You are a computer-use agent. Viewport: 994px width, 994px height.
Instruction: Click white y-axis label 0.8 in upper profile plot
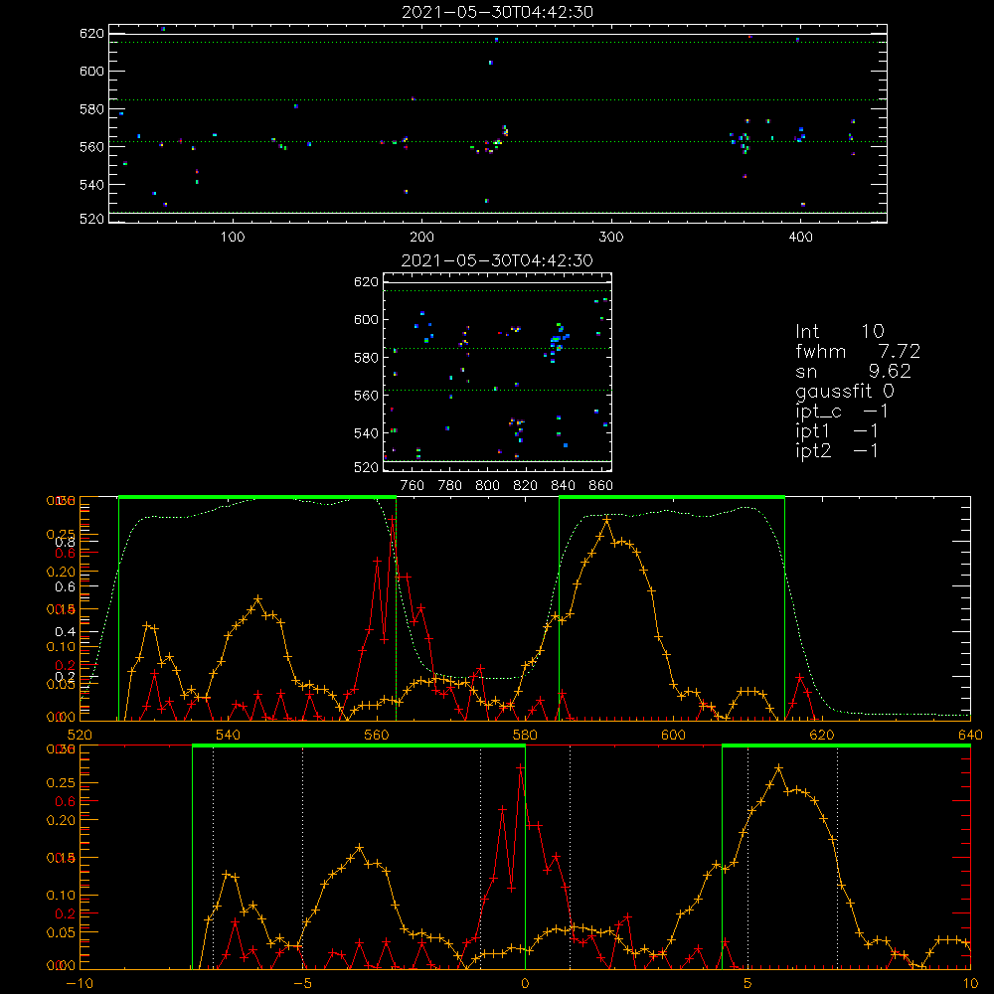point(66,542)
